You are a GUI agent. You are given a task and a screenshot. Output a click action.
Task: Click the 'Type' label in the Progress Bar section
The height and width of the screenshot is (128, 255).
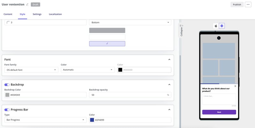[7, 115]
